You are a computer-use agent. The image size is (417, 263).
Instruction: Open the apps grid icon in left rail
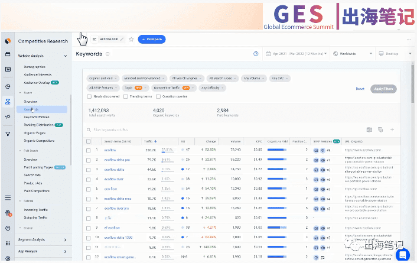pyautogui.click(x=8, y=243)
